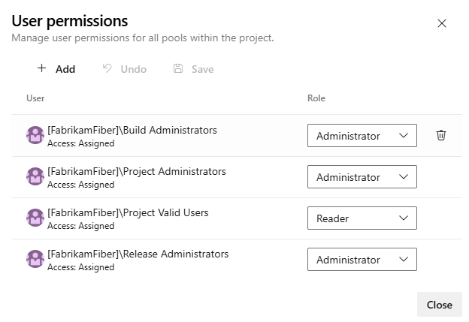The height and width of the screenshot is (322, 469).
Task: Change Project Valid Users Reader role
Action: tap(362, 218)
